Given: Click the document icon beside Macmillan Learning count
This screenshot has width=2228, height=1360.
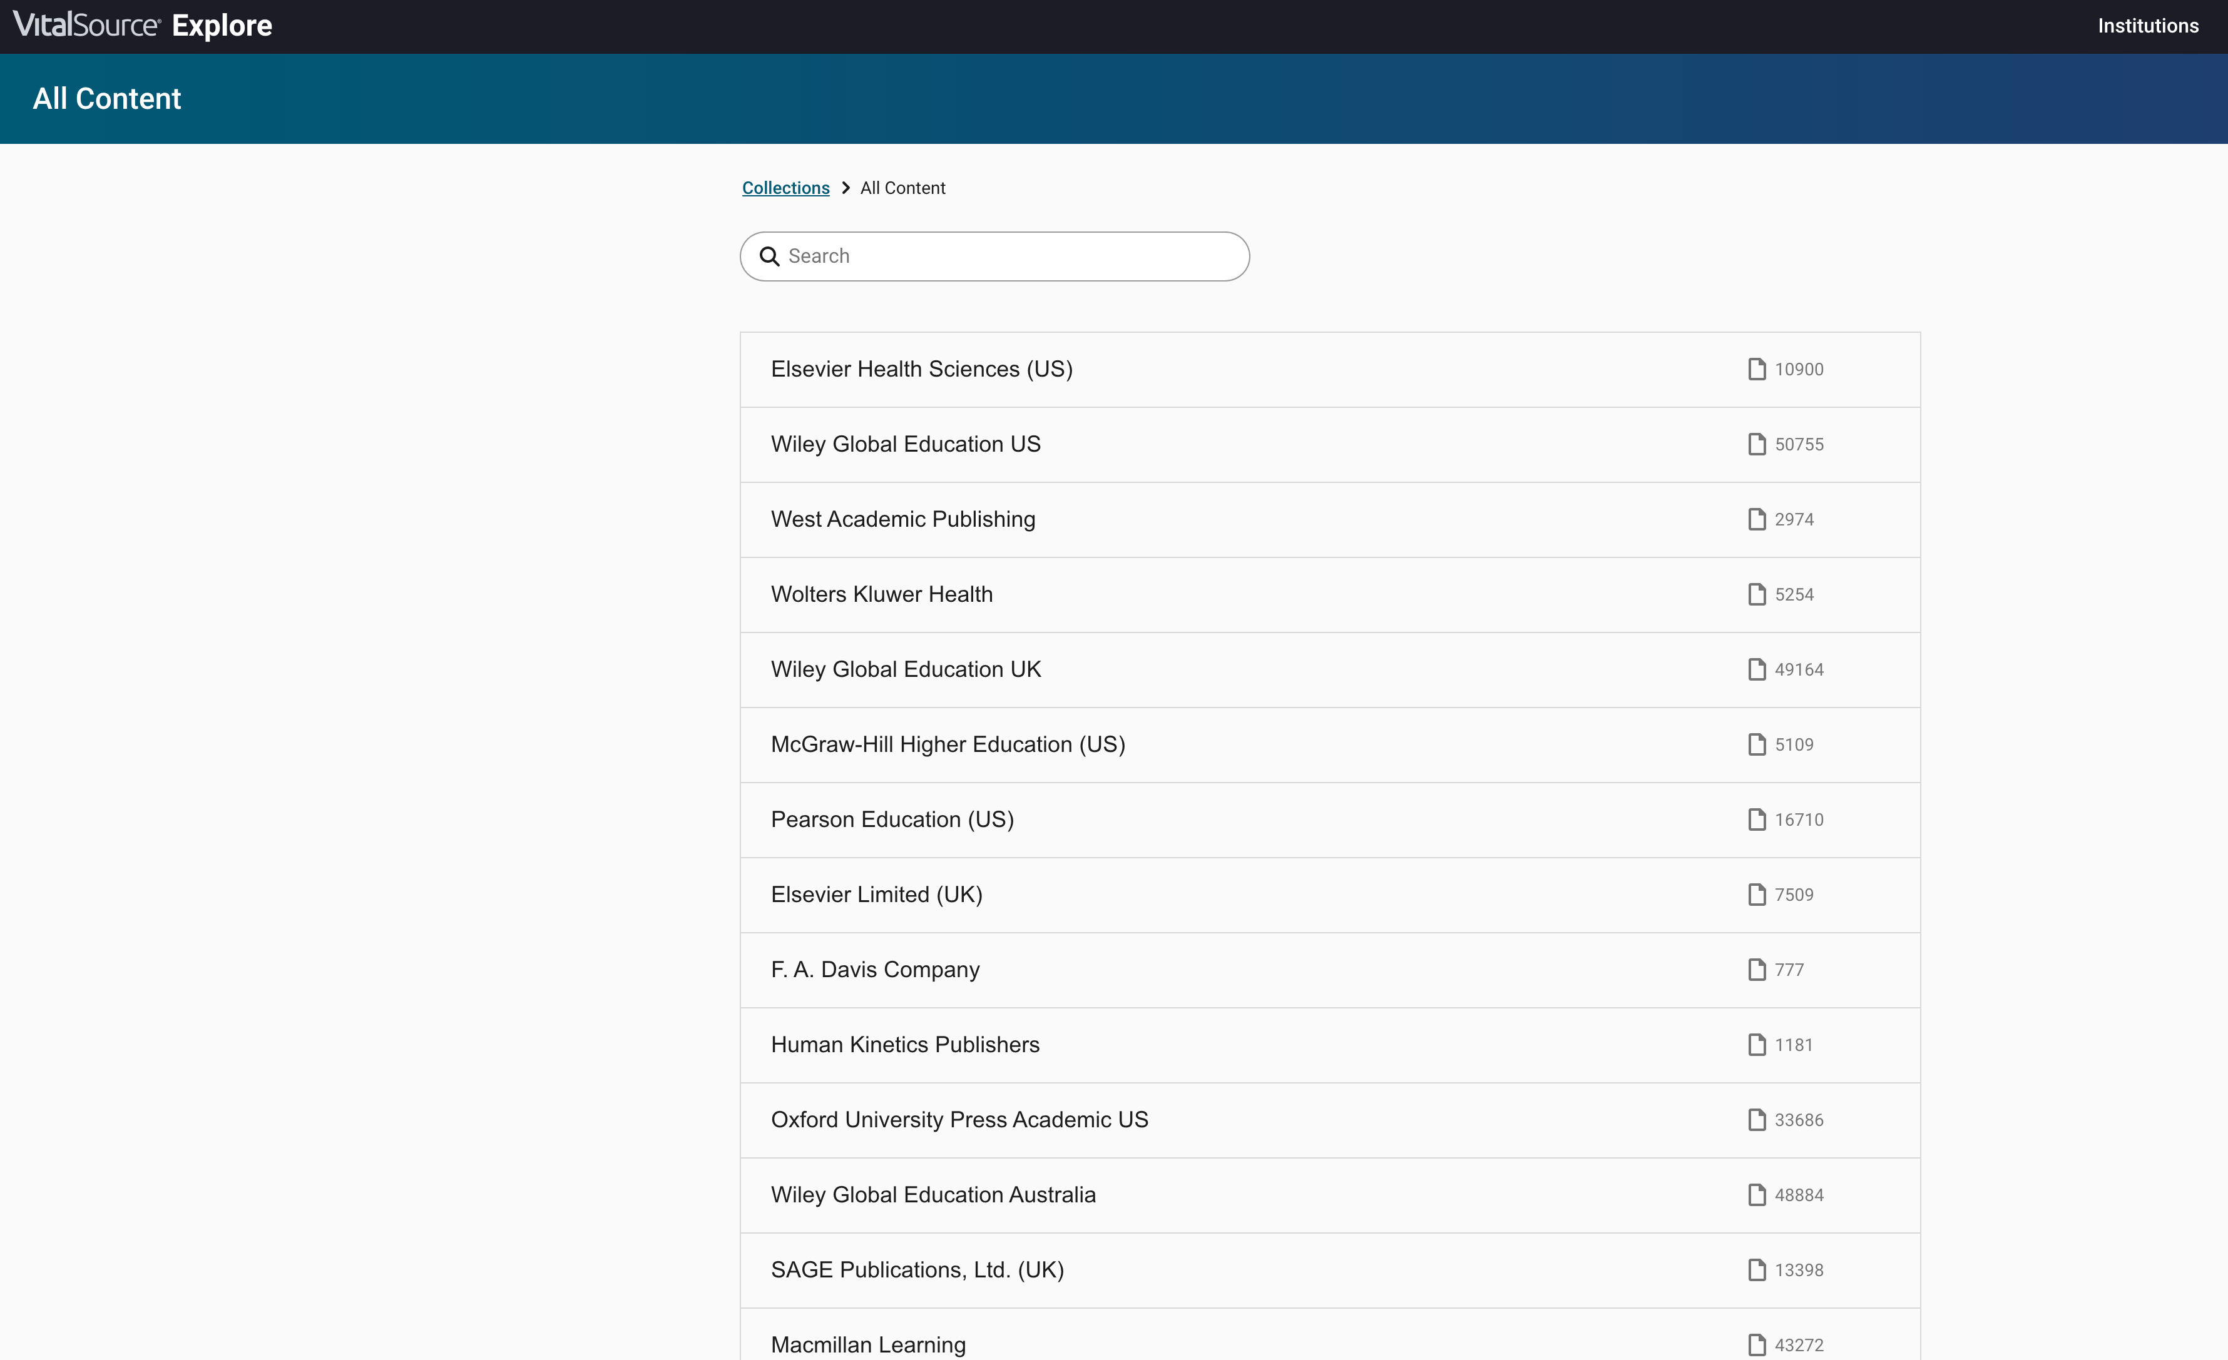Looking at the screenshot, I should click(x=1758, y=1344).
